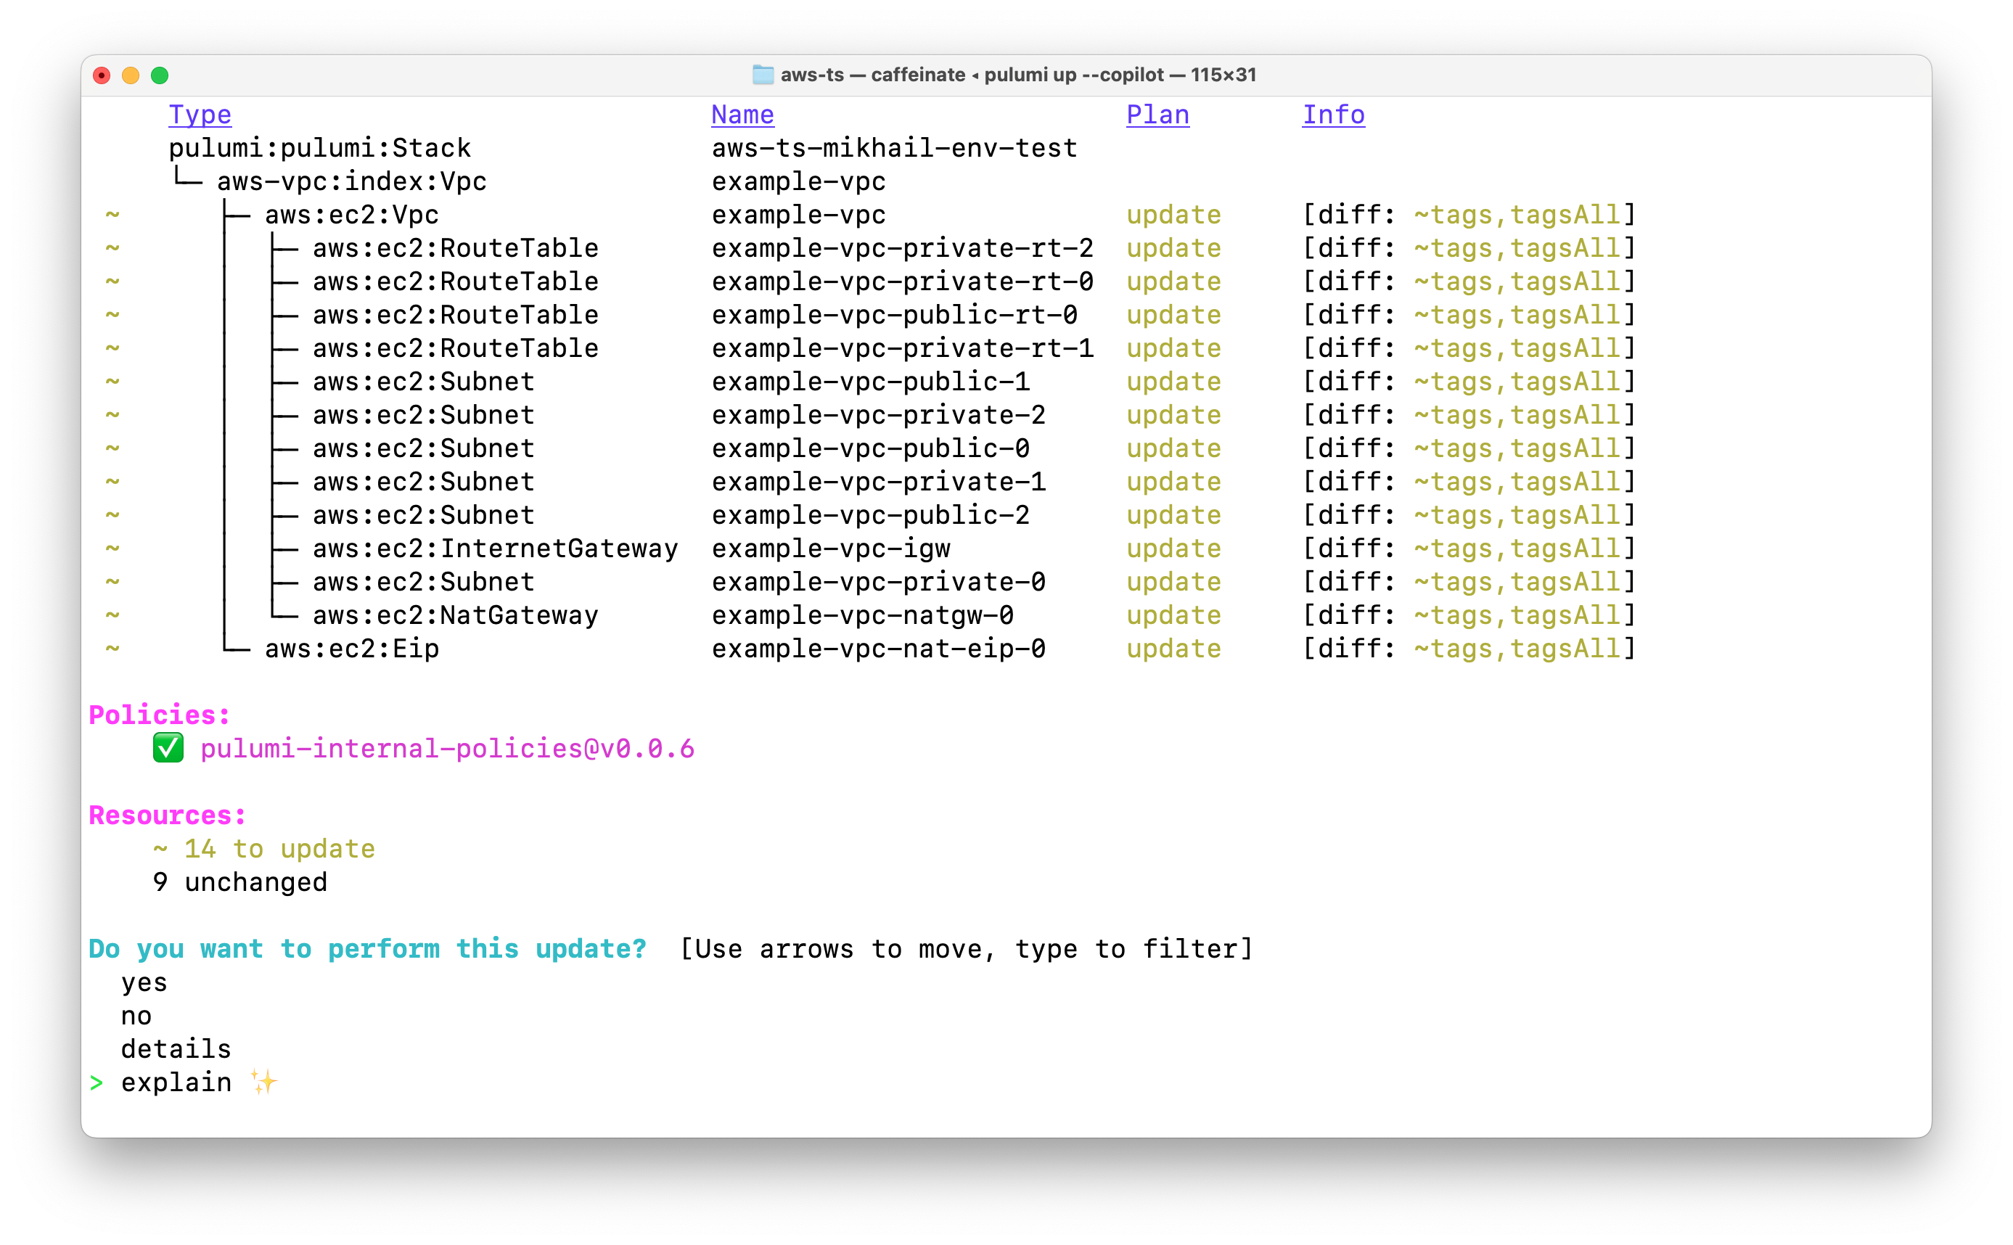The image size is (2013, 1245).
Task: Click the yellow minimize window button
Action: pyautogui.click(x=131, y=75)
